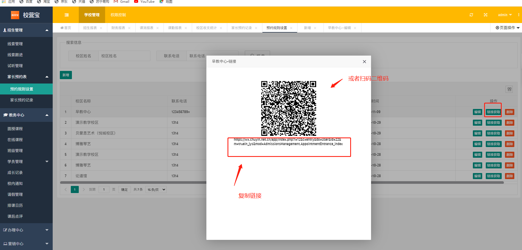The width and height of the screenshot is (522, 250).
Task: Click the green 新增 button
Action: (x=66, y=75)
